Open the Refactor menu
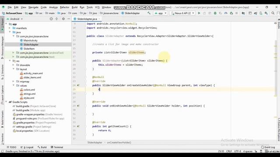280x157 pixels. click(64, 7)
